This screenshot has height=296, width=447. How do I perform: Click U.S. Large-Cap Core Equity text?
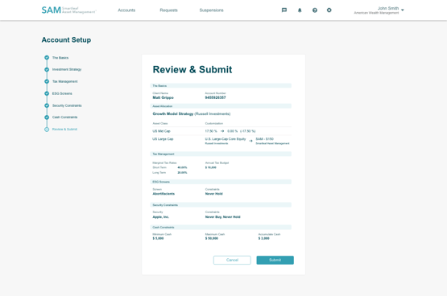point(226,139)
